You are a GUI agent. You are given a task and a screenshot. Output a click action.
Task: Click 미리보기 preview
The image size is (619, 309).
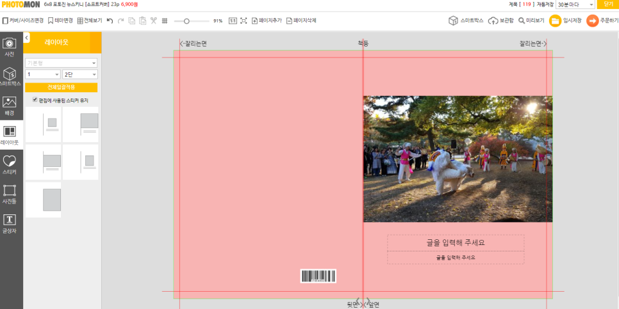[531, 20]
